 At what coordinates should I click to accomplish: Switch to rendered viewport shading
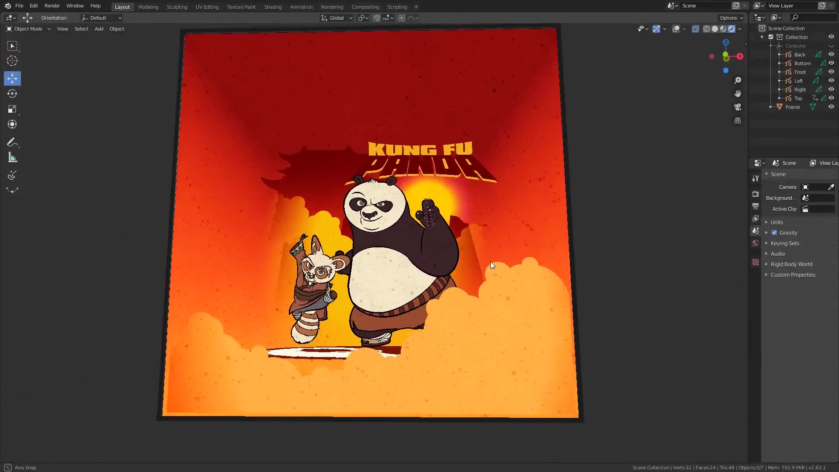point(732,29)
